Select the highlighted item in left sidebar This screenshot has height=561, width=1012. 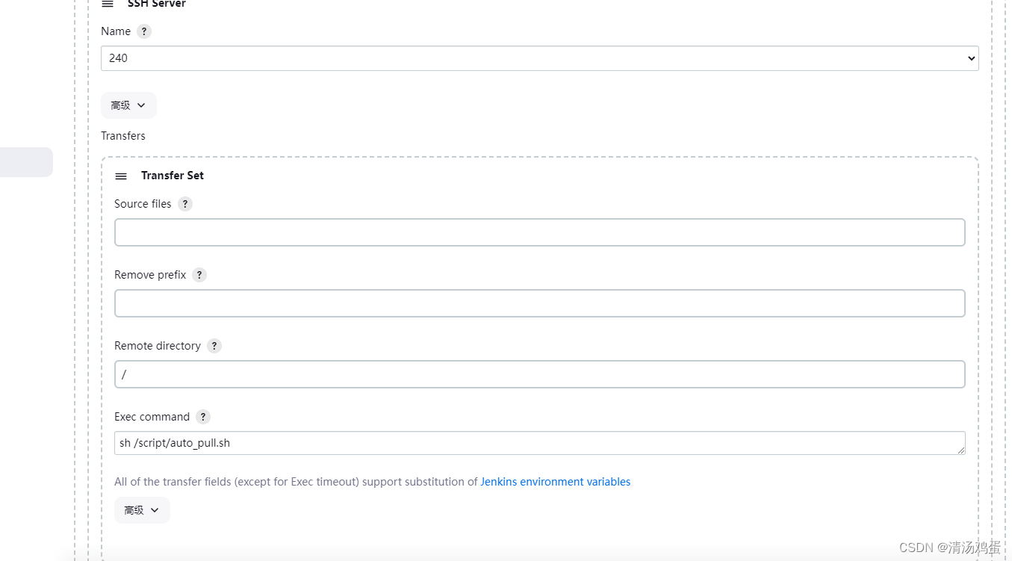pos(26,162)
